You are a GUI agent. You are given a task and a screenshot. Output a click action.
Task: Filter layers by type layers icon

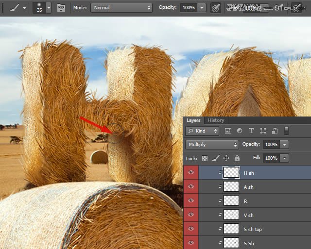pos(251,131)
